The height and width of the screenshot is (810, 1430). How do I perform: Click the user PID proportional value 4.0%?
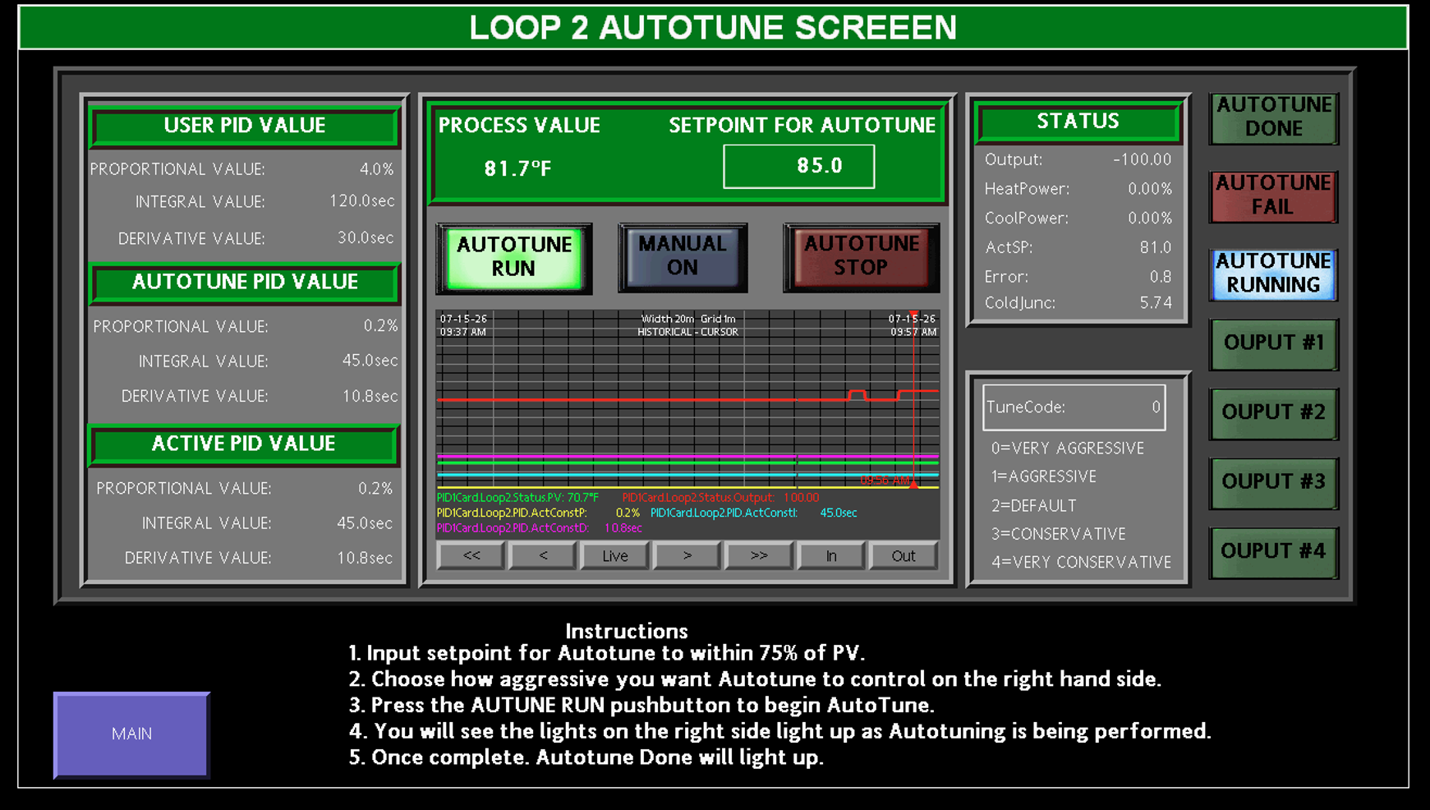(x=377, y=168)
